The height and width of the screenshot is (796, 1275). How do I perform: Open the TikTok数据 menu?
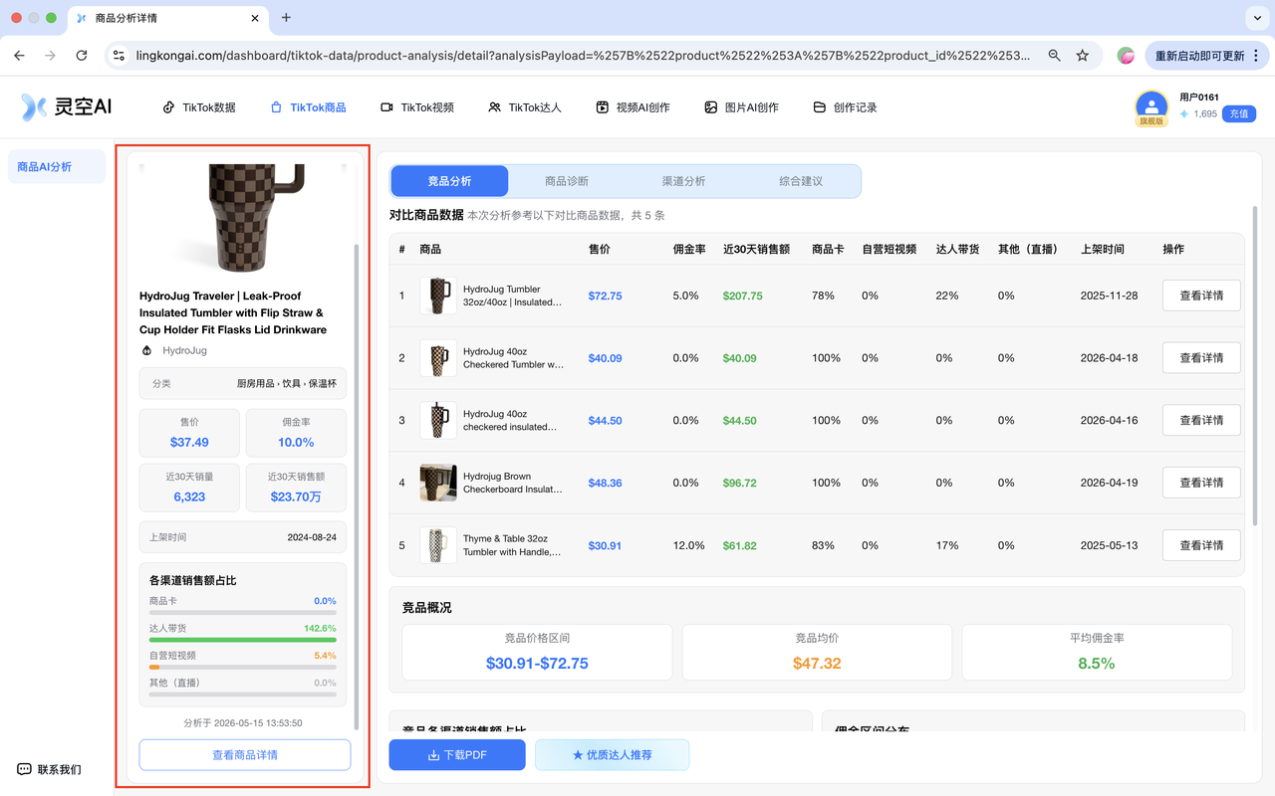coord(199,107)
